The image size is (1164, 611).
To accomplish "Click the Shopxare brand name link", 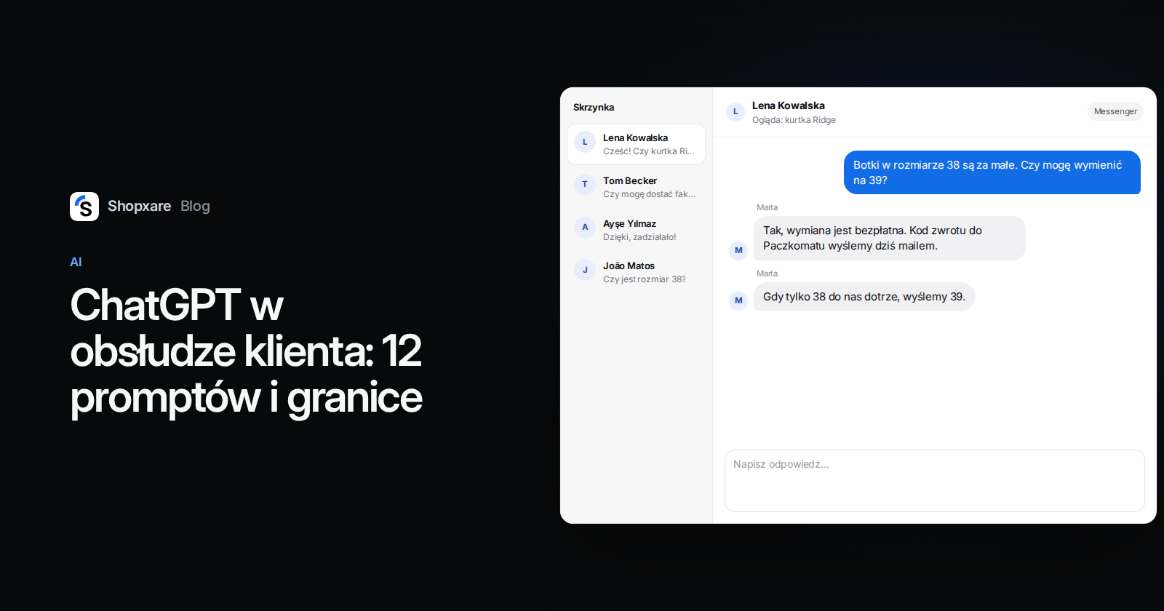I will 140,206.
